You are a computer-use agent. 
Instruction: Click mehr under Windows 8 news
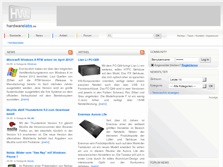pyautogui.click(x=25, y=100)
